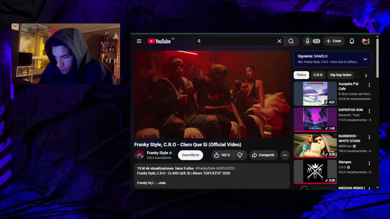
Task: Subscribe with the Suscribirse button
Action: point(190,155)
